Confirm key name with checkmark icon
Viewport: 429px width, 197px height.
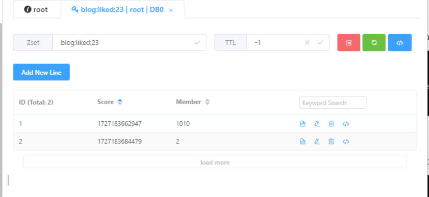(x=197, y=43)
